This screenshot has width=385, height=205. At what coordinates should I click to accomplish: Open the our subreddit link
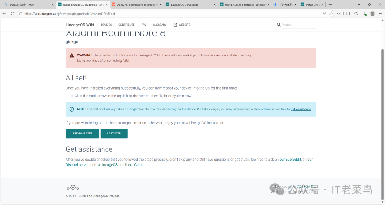[290, 160]
